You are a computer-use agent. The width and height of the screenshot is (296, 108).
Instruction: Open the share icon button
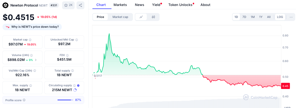click(80, 5)
